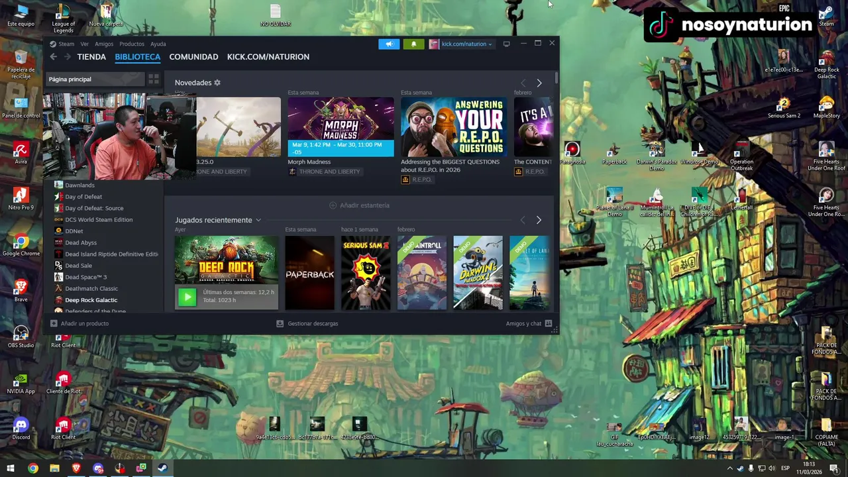Select Deep Rock Galactic in library list
Image resolution: width=848 pixels, height=477 pixels.
[91, 300]
